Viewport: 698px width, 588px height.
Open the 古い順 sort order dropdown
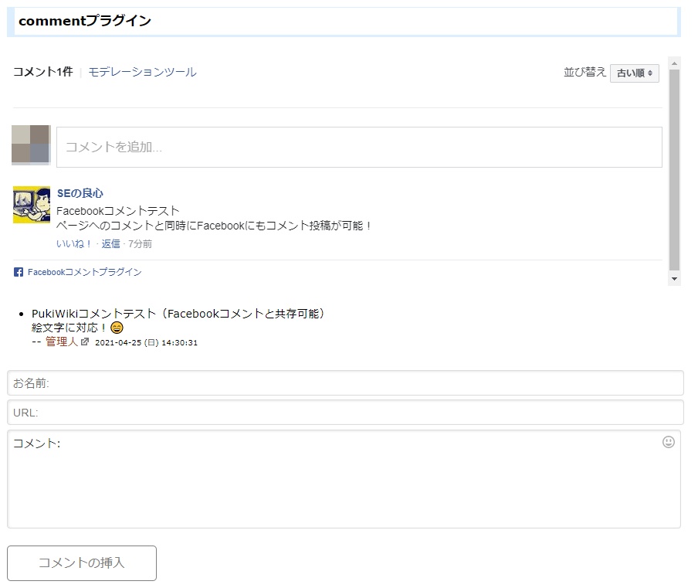click(x=635, y=73)
